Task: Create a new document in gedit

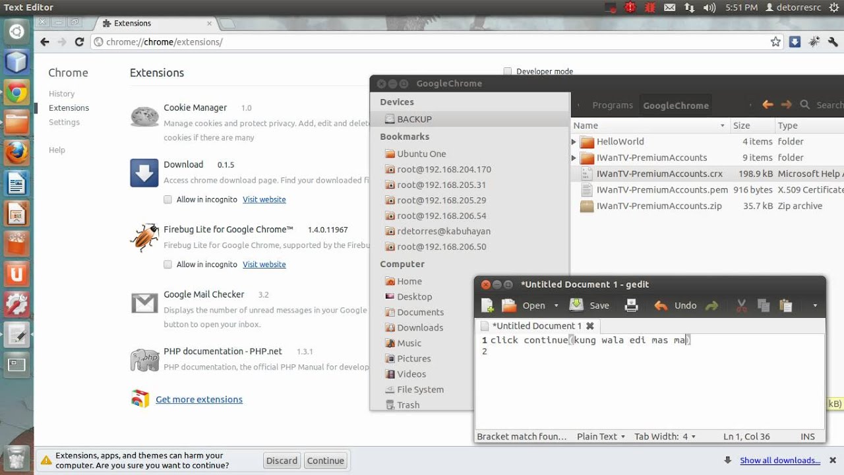Action: (x=487, y=305)
